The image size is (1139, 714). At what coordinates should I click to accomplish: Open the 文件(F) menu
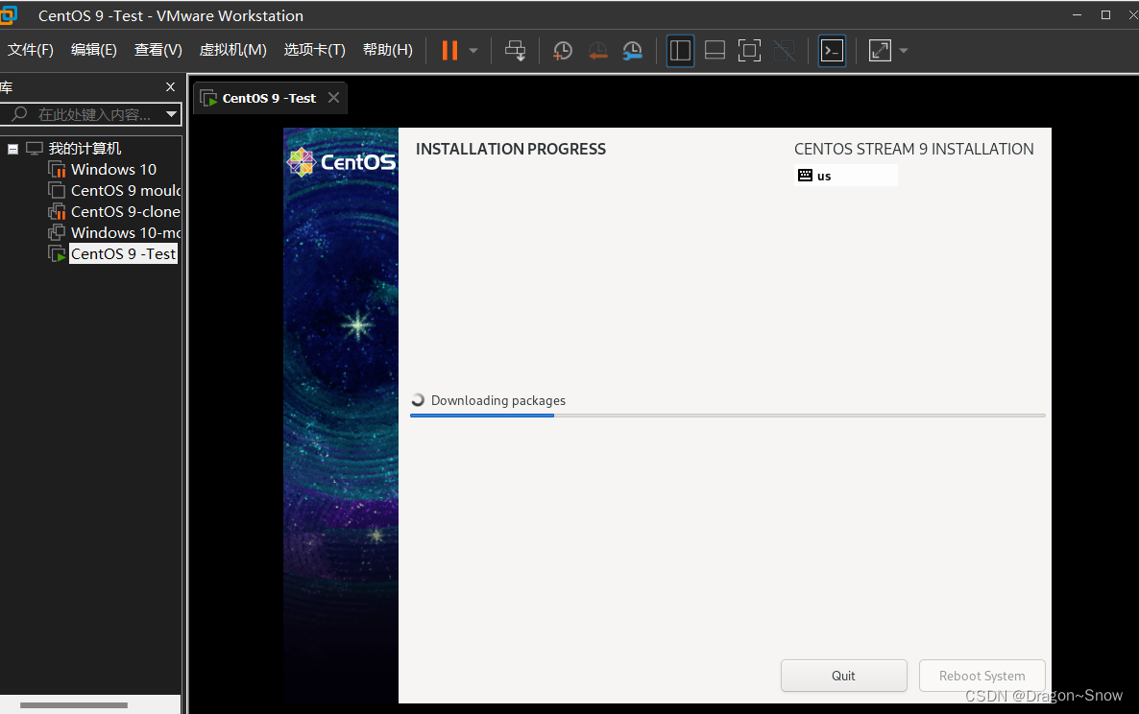(31, 49)
